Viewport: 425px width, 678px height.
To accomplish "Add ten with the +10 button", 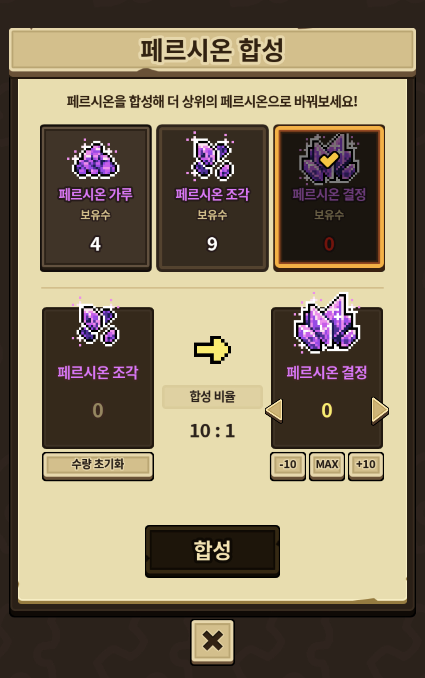I will [366, 466].
